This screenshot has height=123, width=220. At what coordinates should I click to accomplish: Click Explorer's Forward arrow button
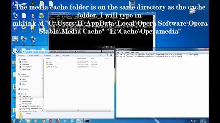[x=21, y=51]
